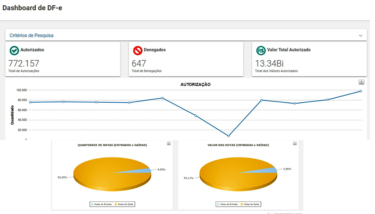Export the Quantidade de Notas pie chart
This screenshot has width=375, height=214.
click(x=169, y=143)
